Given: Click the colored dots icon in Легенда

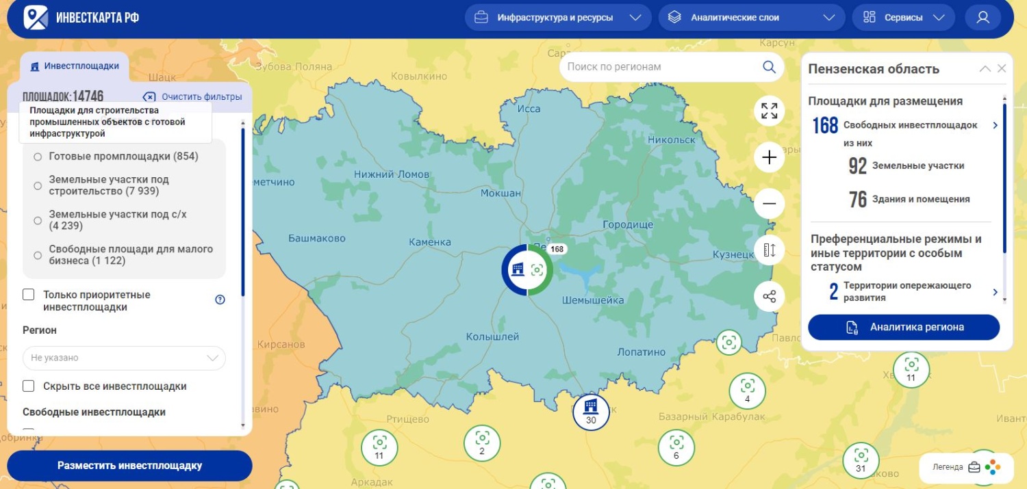Looking at the screenshot, I should tap(993, 468).
